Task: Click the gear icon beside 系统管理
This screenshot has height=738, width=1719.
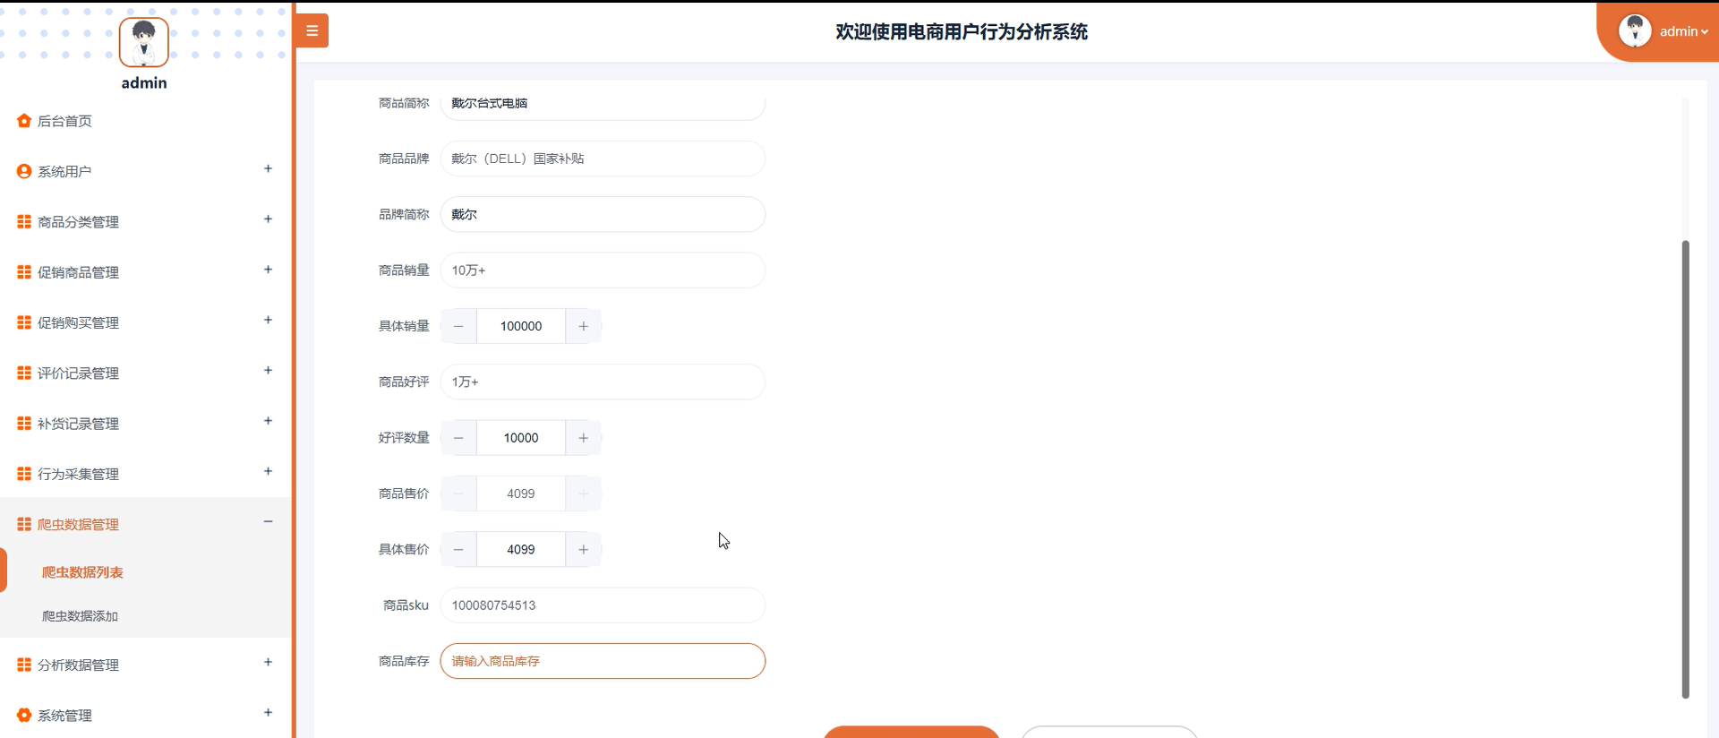Action: pyautogui.click(x=24, y=715)
